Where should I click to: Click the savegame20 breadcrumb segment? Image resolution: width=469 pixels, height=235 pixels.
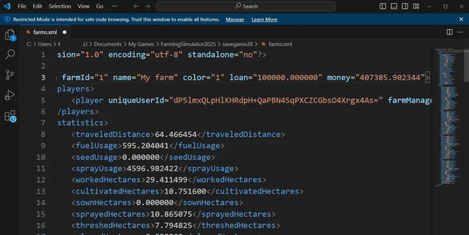[238, 44]
